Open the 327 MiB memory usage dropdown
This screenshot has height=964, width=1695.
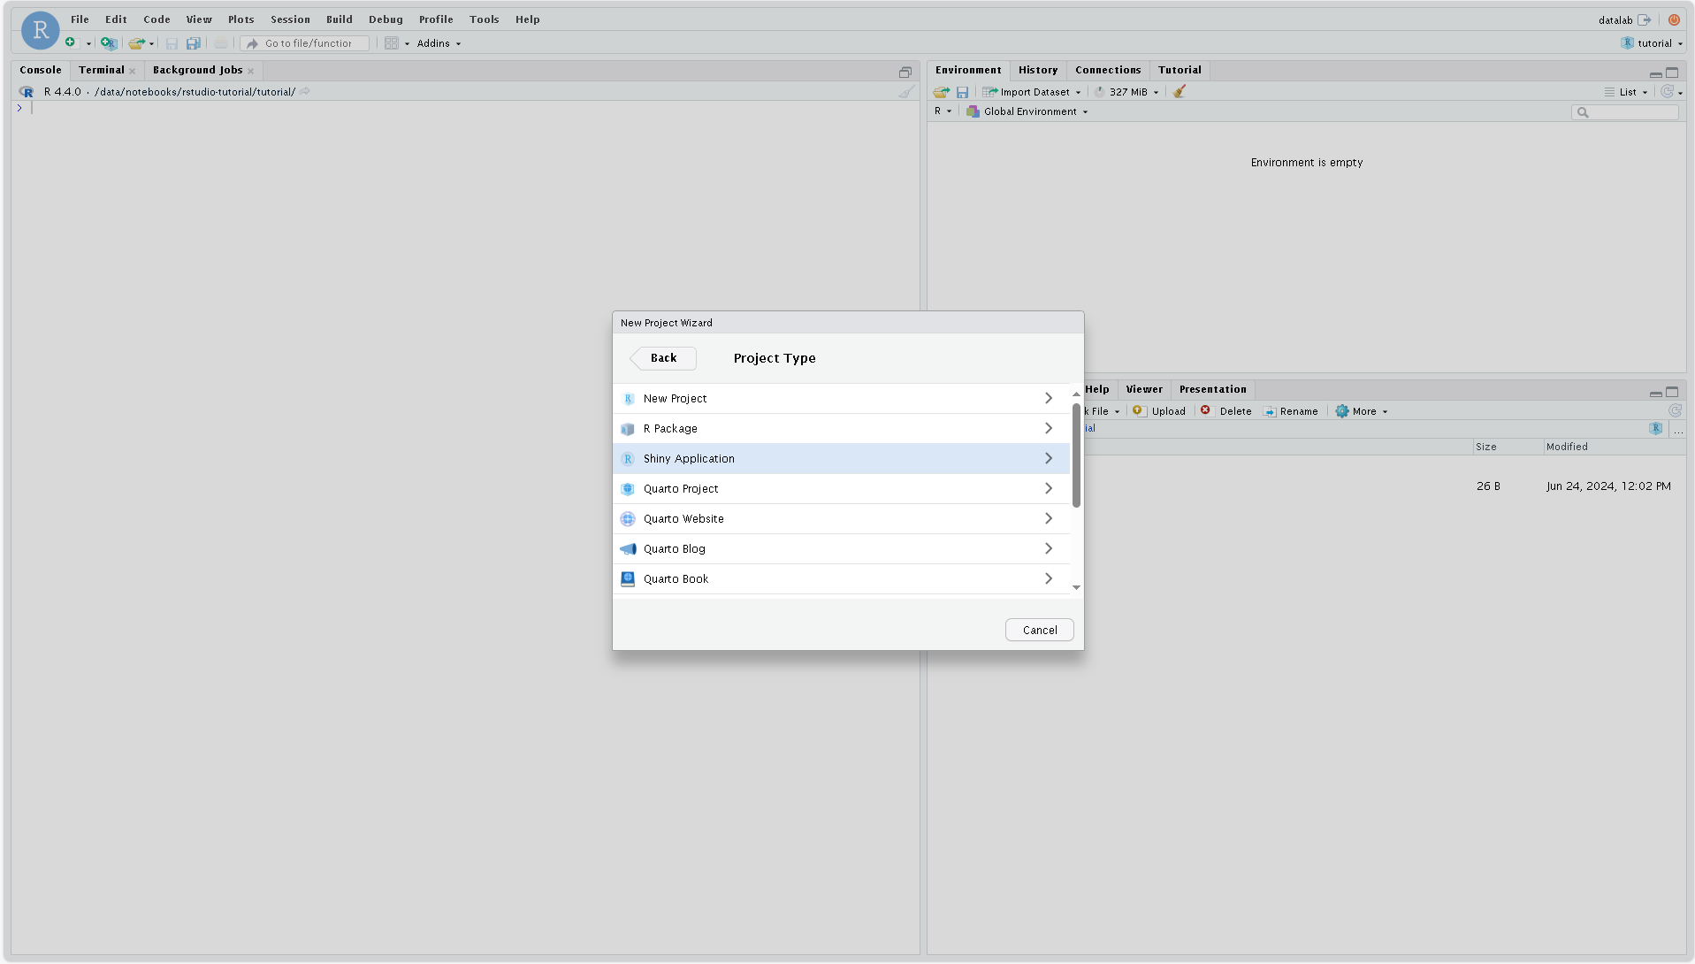pos(1127,92)
